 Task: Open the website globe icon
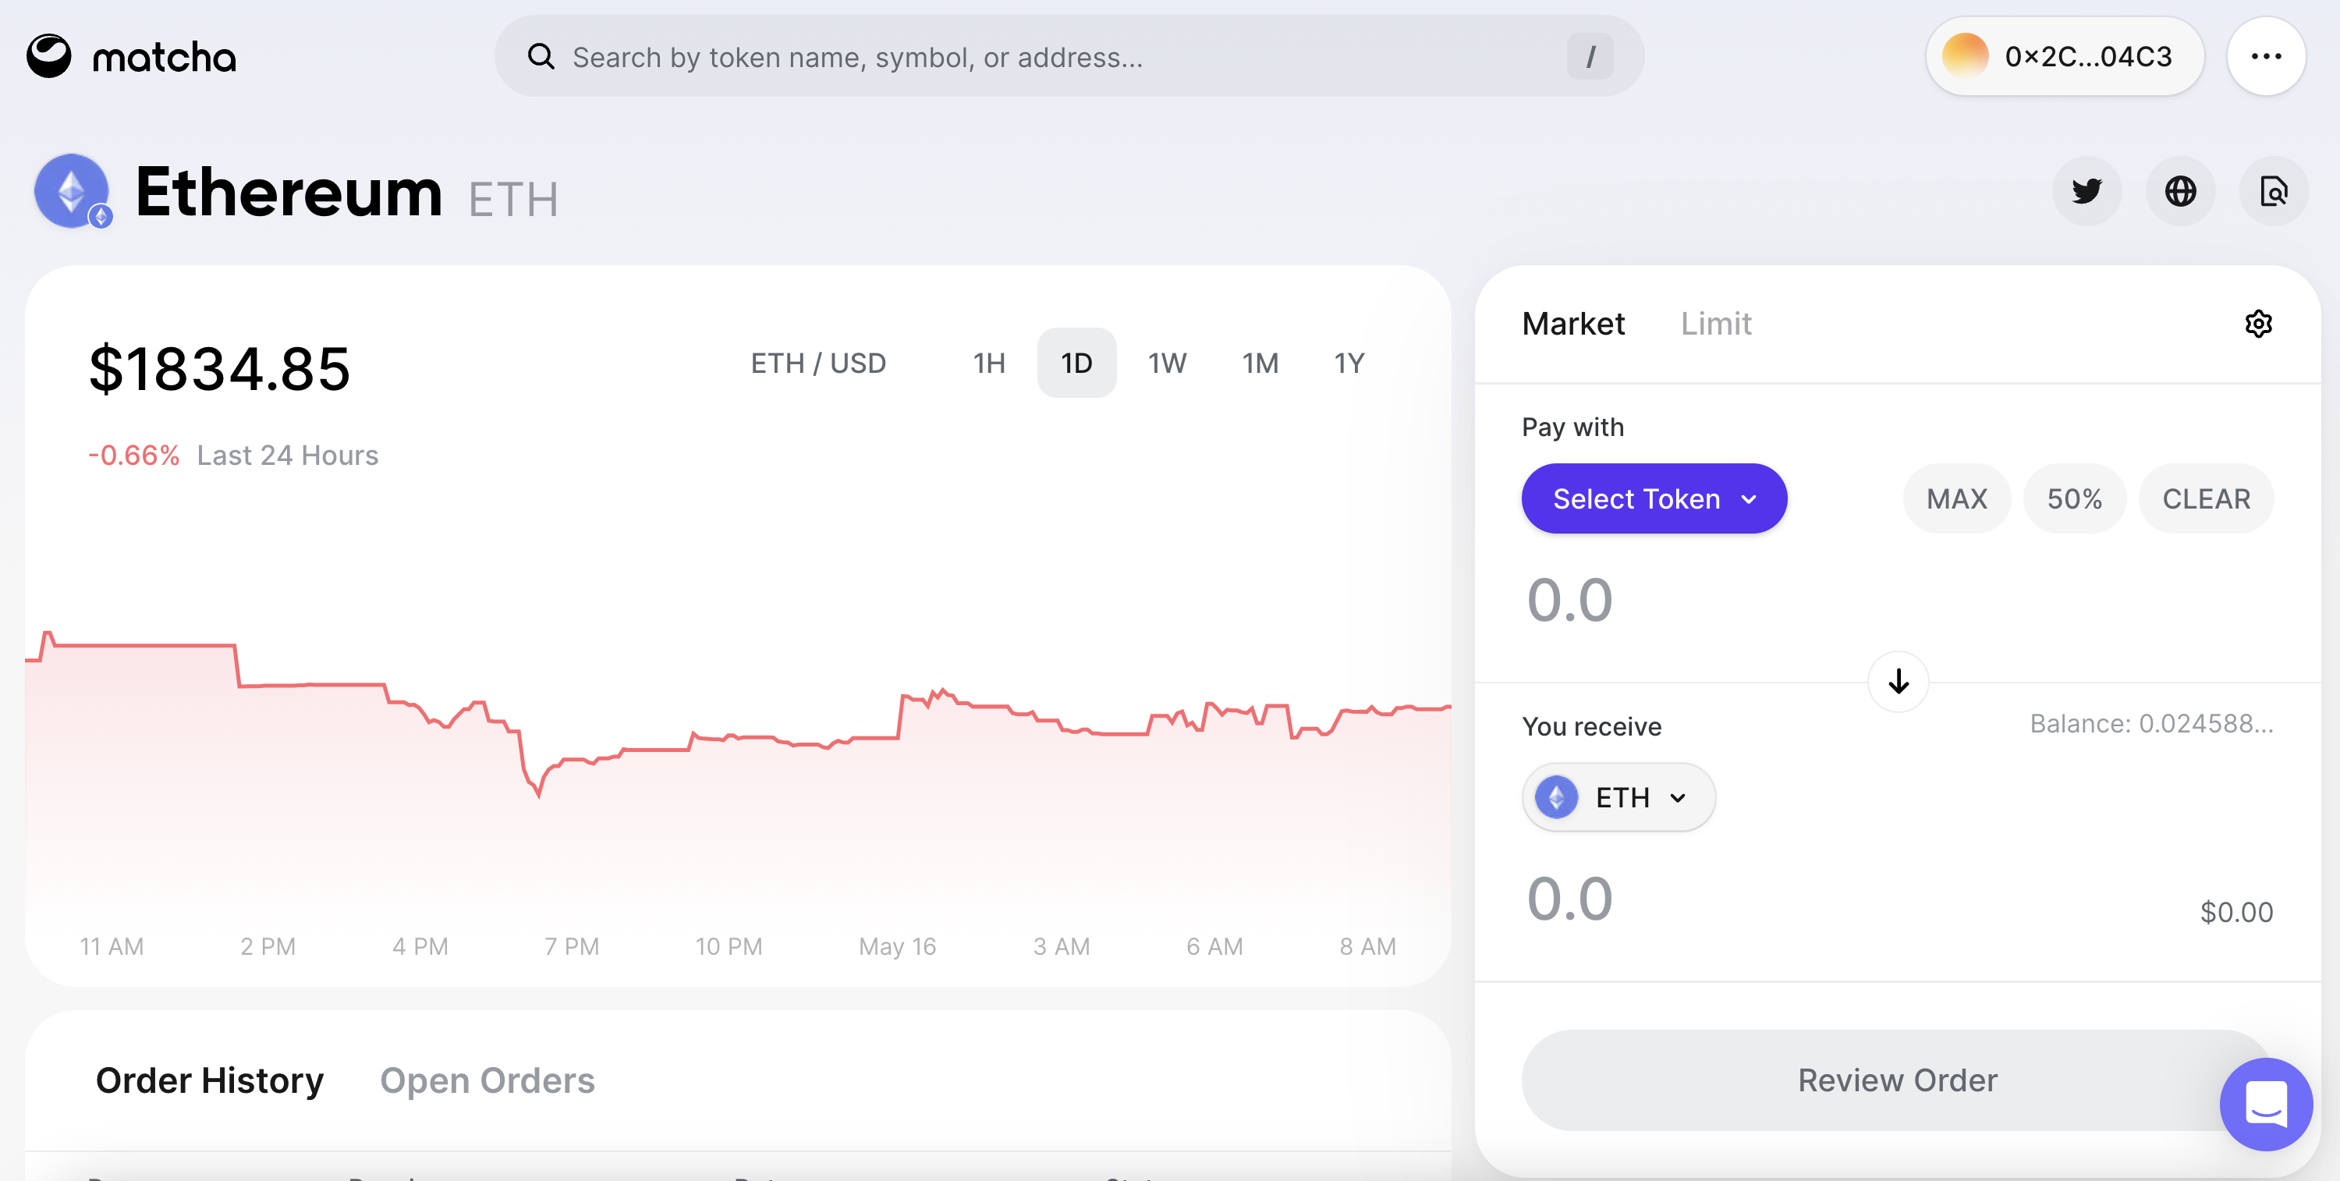[2180, 192]
